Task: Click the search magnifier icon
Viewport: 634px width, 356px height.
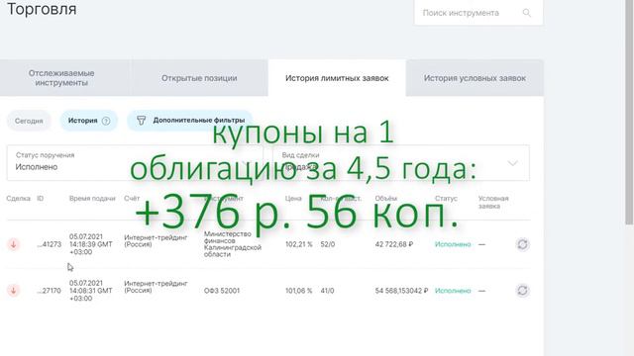Action: click(x=526, y=13)
